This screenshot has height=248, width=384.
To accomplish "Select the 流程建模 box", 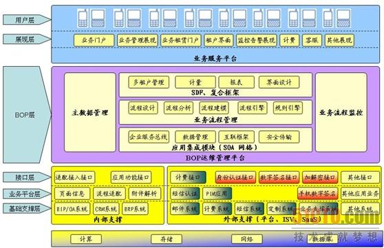I will 214,108.
